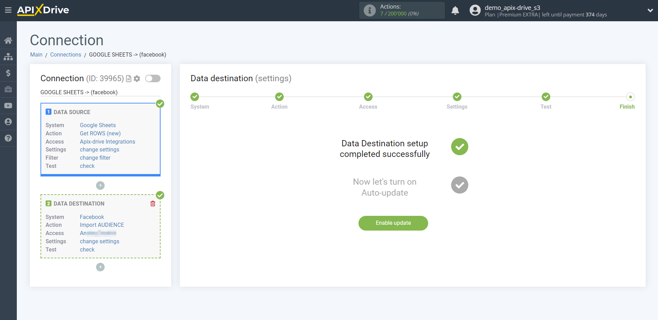Image resolution: width=658 pixels, height=320 pixels.
Task: Open the Home sidebar icon
Action: [8, 40]
